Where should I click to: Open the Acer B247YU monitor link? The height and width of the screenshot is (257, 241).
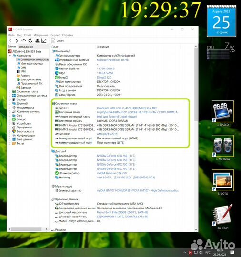[x=126, y=178]
